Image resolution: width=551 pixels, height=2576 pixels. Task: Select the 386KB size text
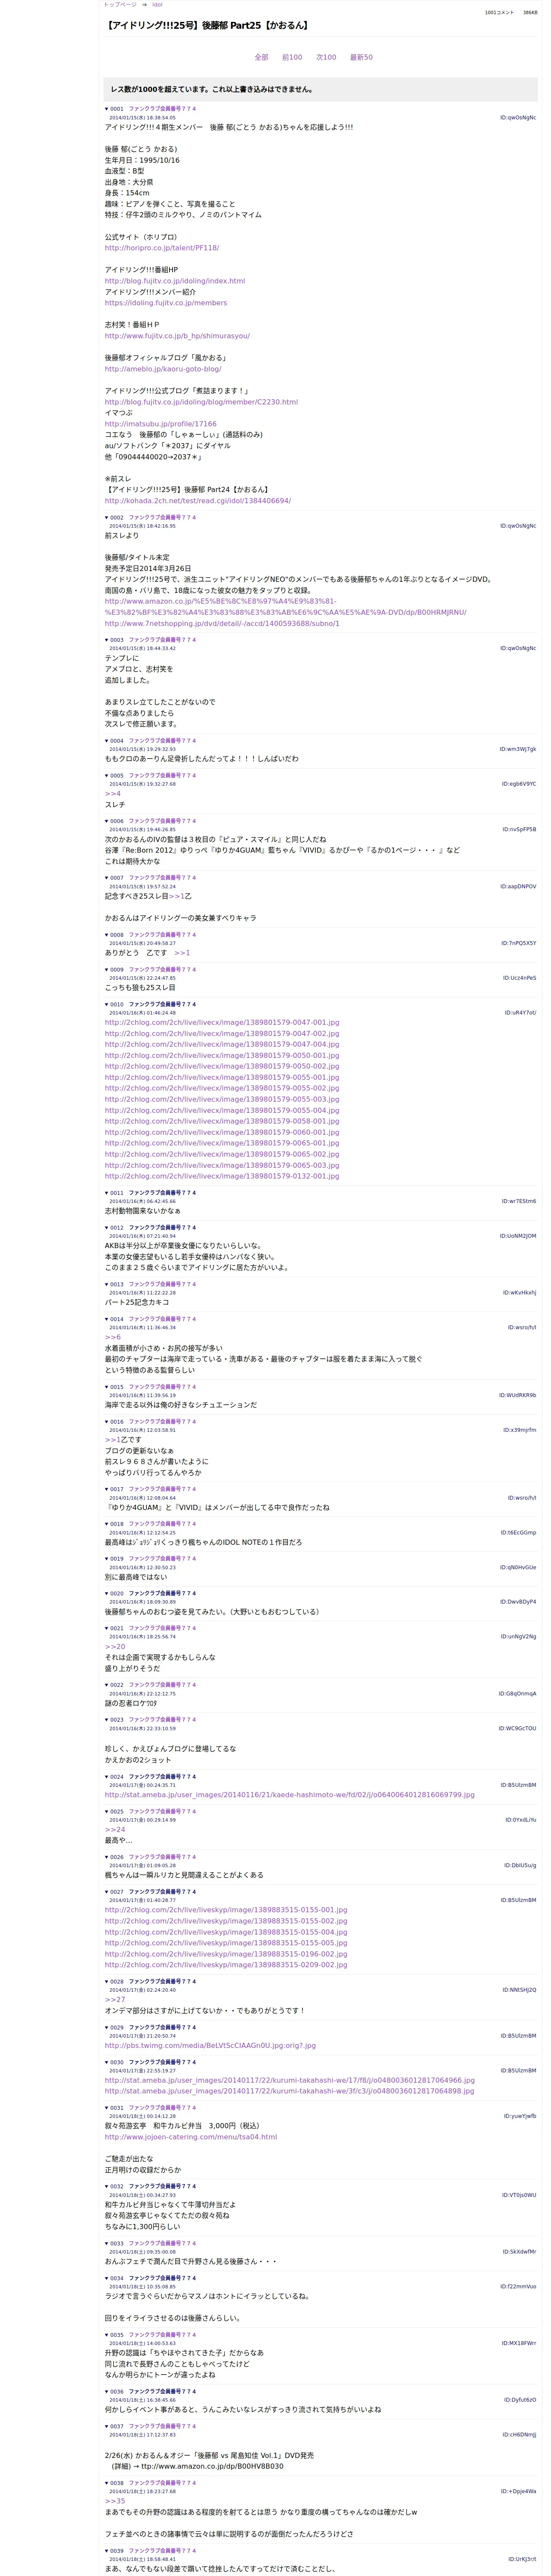530,13
